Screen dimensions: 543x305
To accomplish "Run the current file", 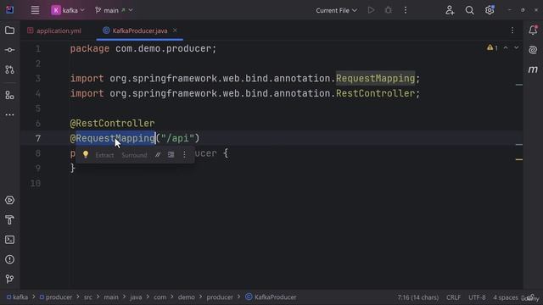I will tap(371, 10).
